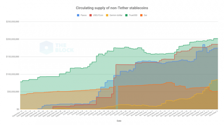Screen dimensions: 224x125
Task: Select the TrueUSD legend label
Action: click(133, 15)
